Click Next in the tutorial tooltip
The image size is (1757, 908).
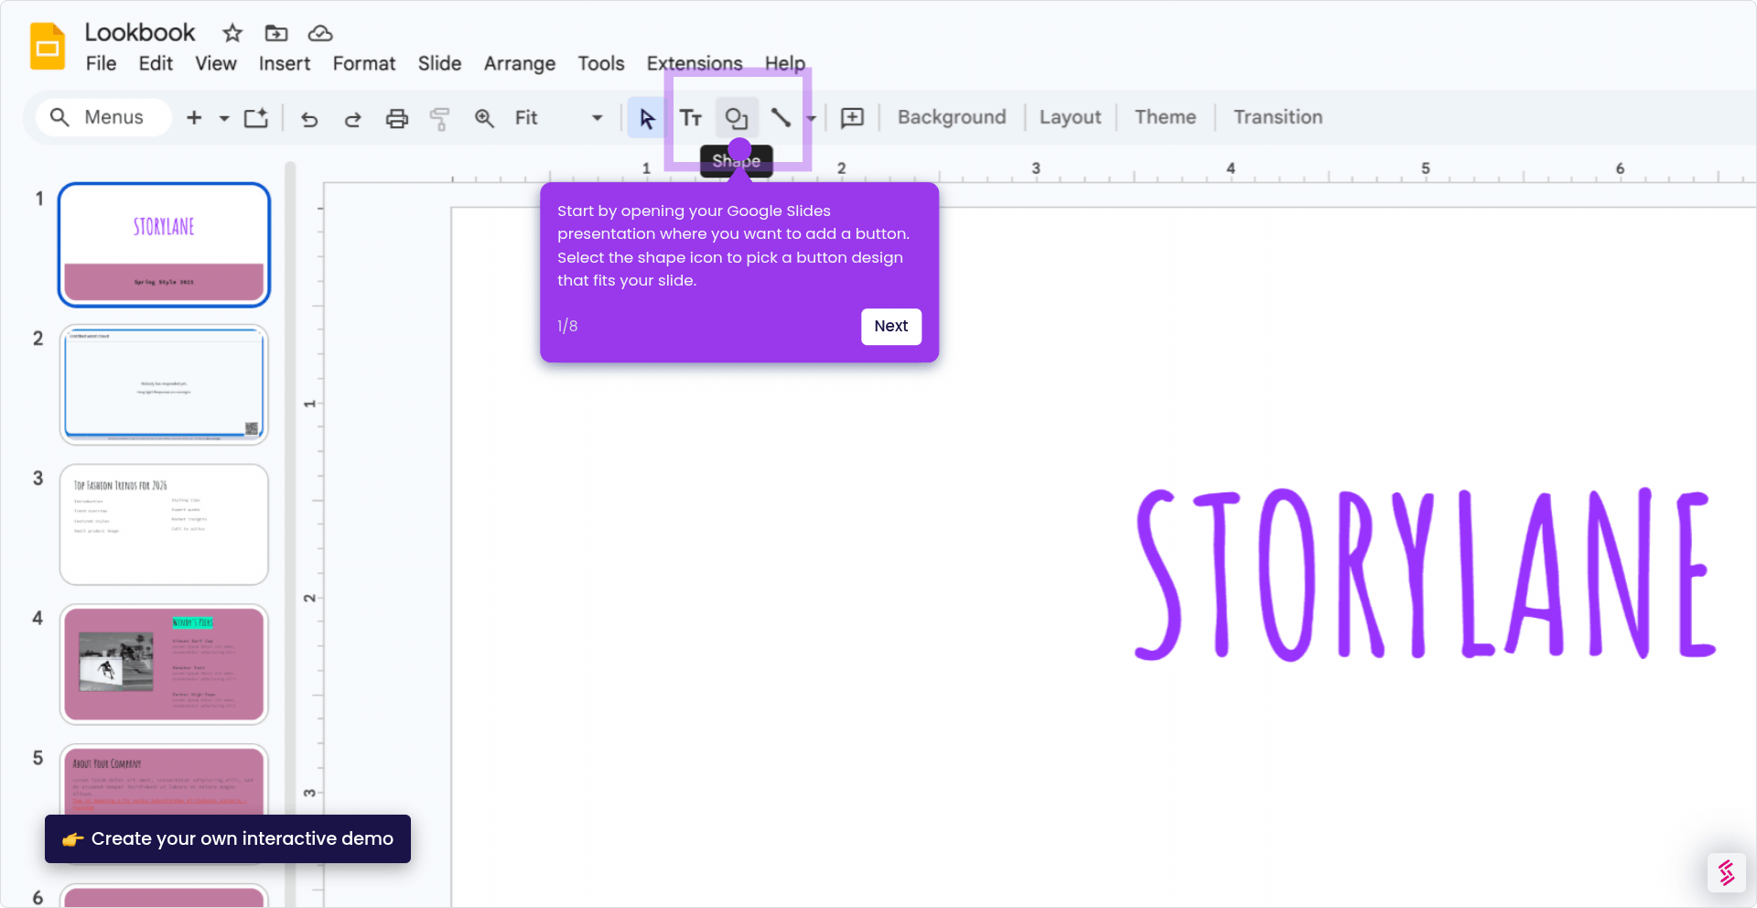click(x=890, y=326)
